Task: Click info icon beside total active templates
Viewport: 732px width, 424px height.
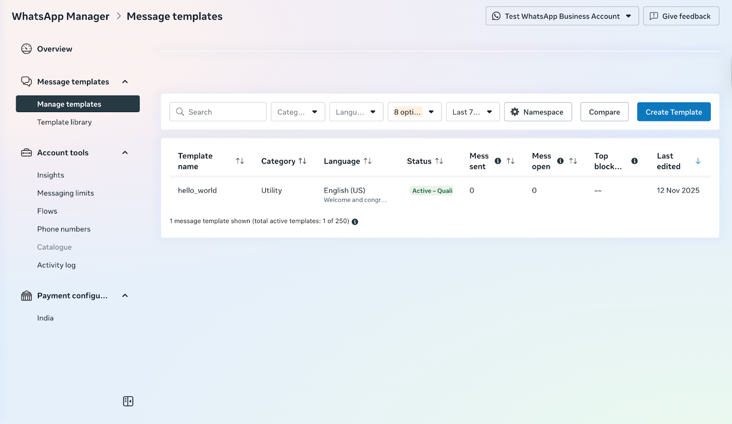Action: point(355,222)
